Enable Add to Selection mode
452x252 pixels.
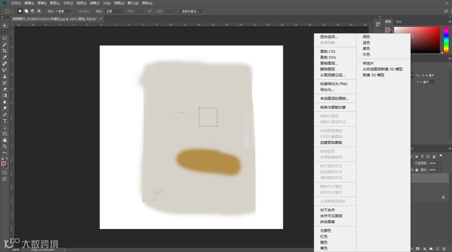coord(26,11)
